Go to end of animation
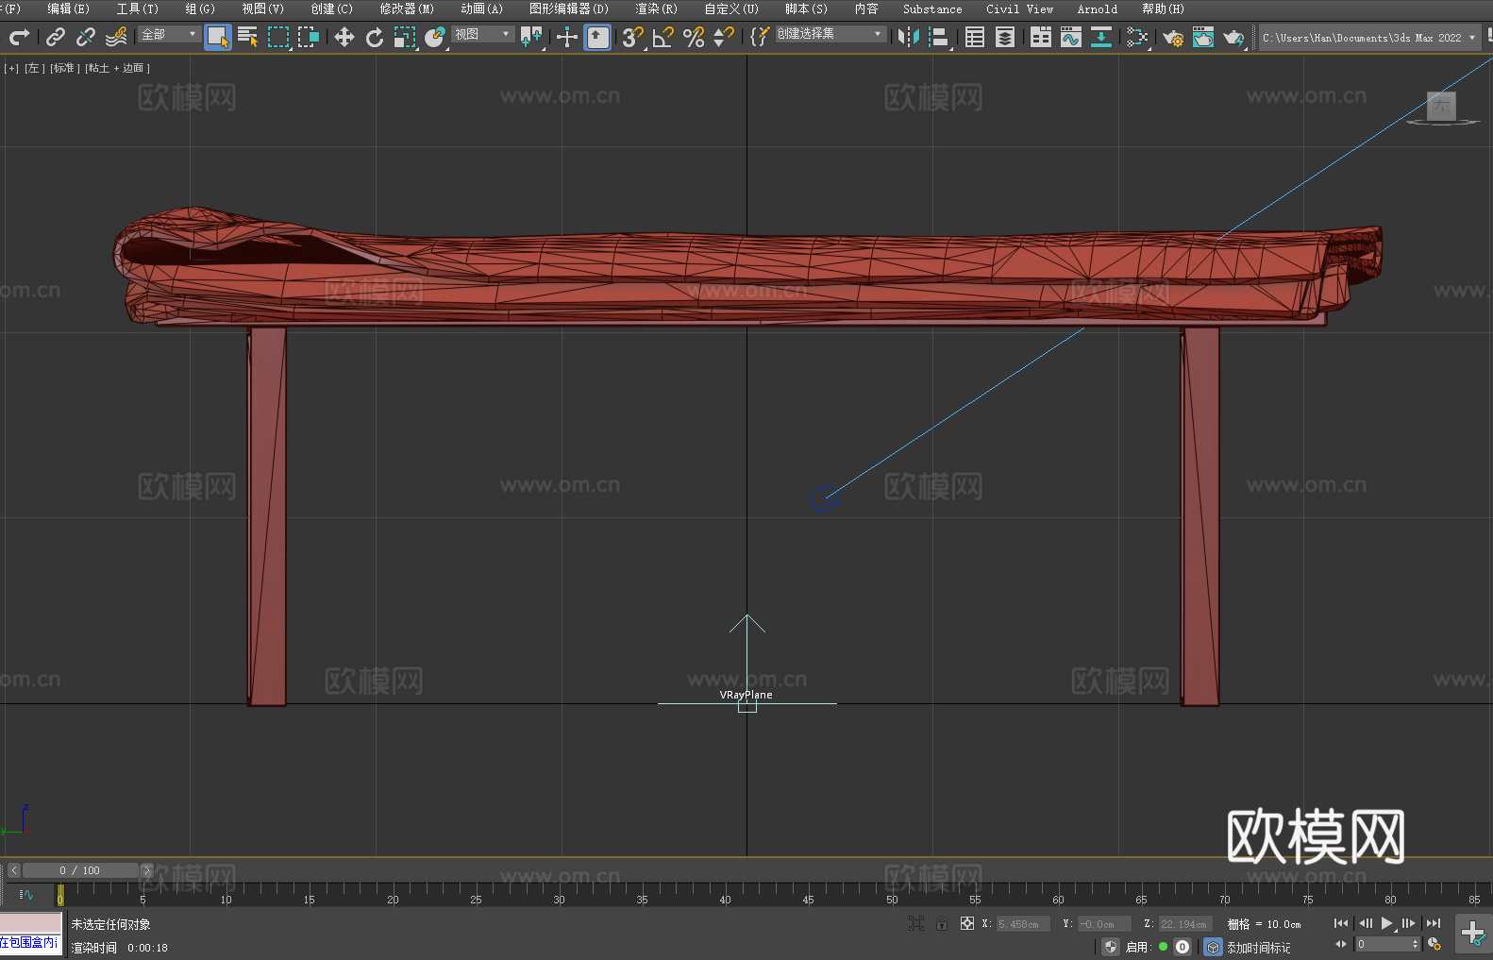 [x=1434, y=923]
